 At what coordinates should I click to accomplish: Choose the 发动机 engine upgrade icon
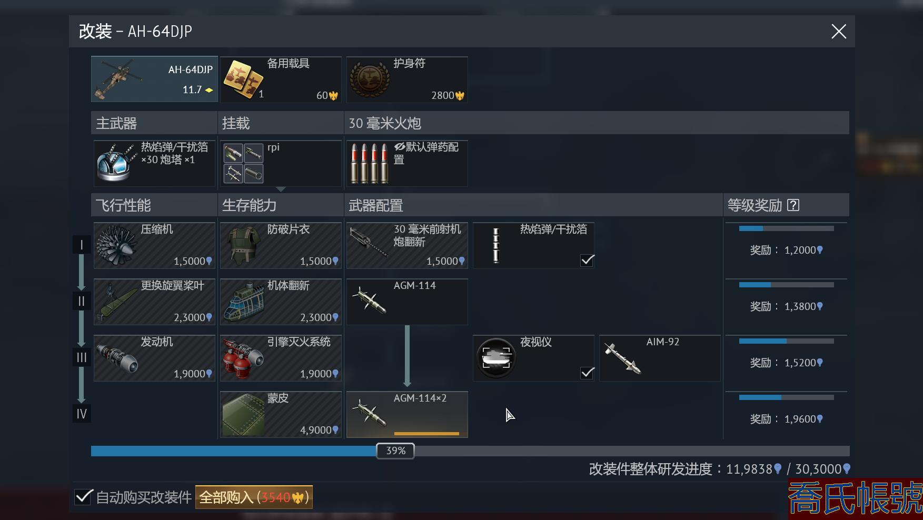pos(154,358)
